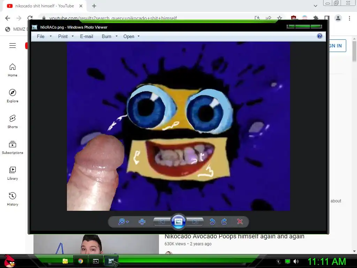
Task: Open the MEMZ bookmark
Action: click(x=16, y=29)
